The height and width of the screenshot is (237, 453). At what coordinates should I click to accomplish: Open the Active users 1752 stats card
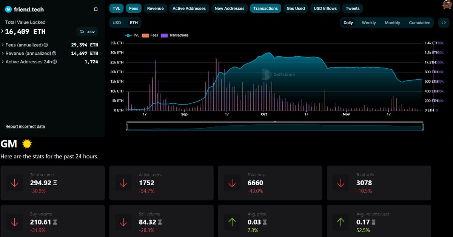[161, 183]
